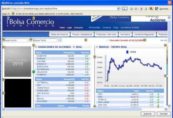173x118 pixels.
Task: Click the INVERMAR row in Alzas
Action: pyautogui.click(x=62, y=56)
